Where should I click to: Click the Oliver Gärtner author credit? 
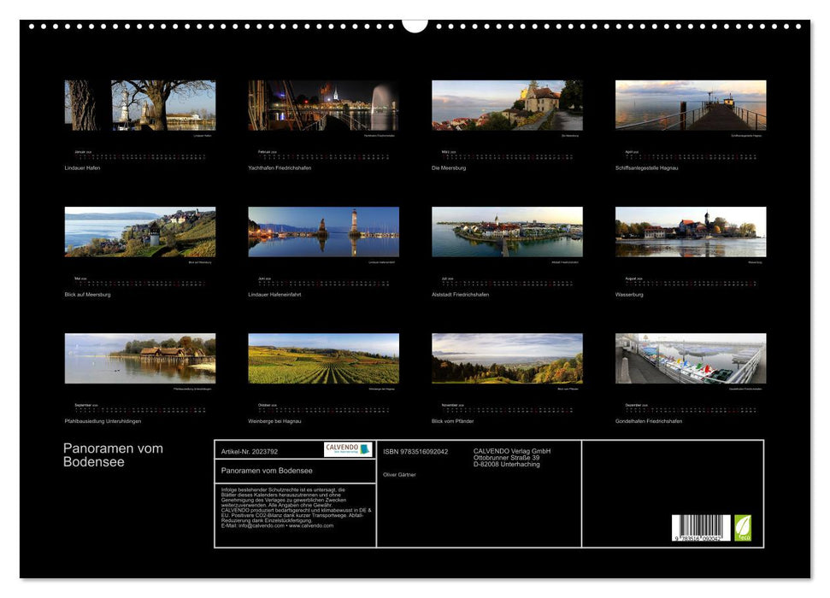[402, 474]
